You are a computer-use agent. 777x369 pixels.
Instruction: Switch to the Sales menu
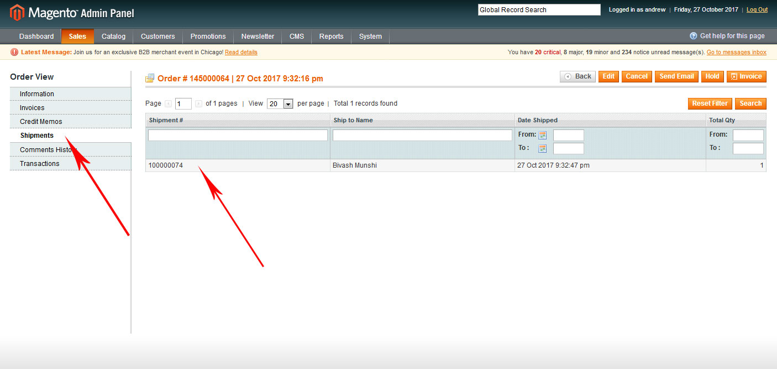click(x=77, y=36)
